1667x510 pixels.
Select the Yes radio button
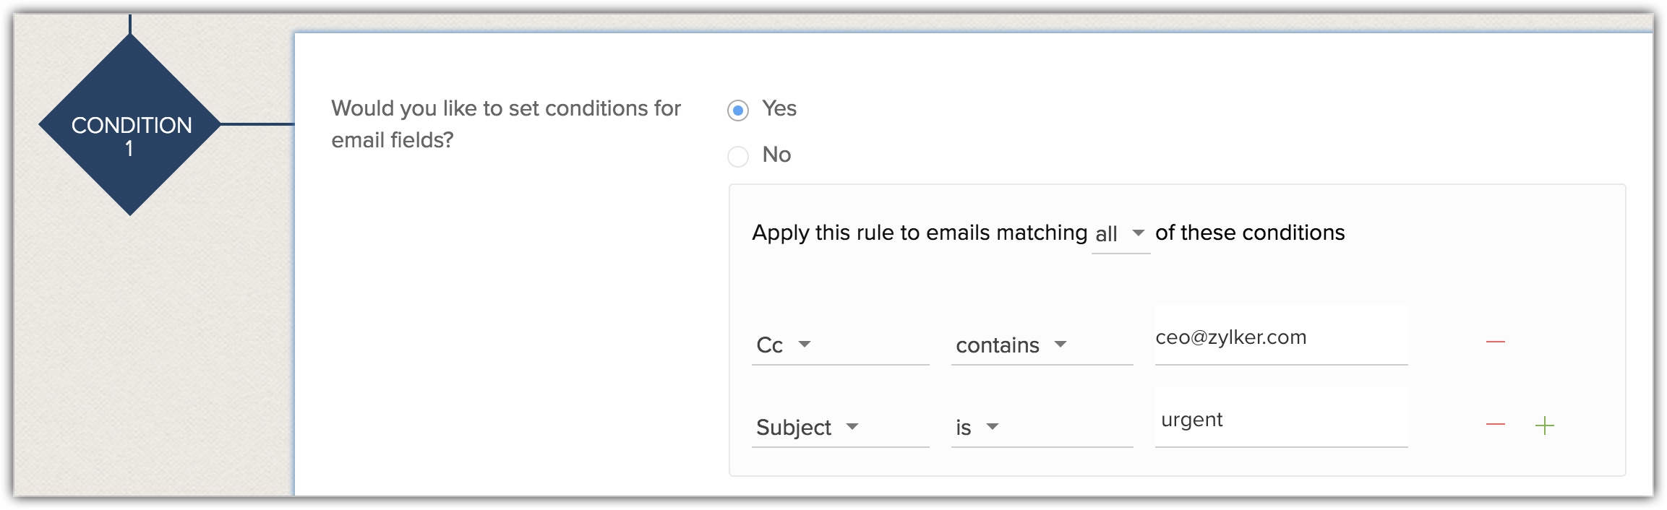[737, 111]
